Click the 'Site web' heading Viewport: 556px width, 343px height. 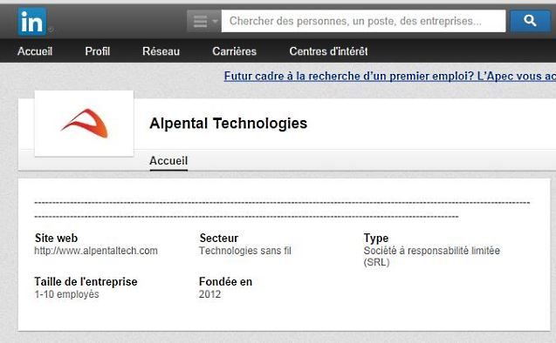[x=56, y=238]
